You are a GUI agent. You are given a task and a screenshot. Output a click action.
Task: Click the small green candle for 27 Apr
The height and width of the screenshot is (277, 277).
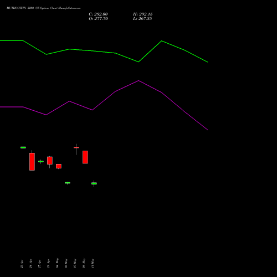pos(41,161)
